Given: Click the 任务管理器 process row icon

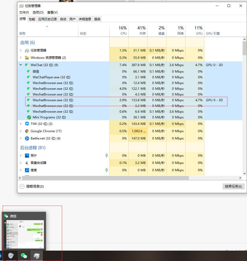Looking at the screenshot, I should [27, 50].
